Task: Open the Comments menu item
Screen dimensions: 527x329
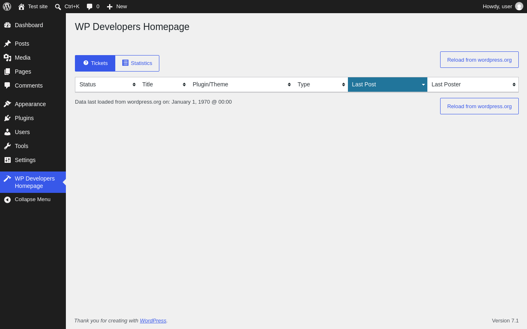Action: tap(33, 86)
